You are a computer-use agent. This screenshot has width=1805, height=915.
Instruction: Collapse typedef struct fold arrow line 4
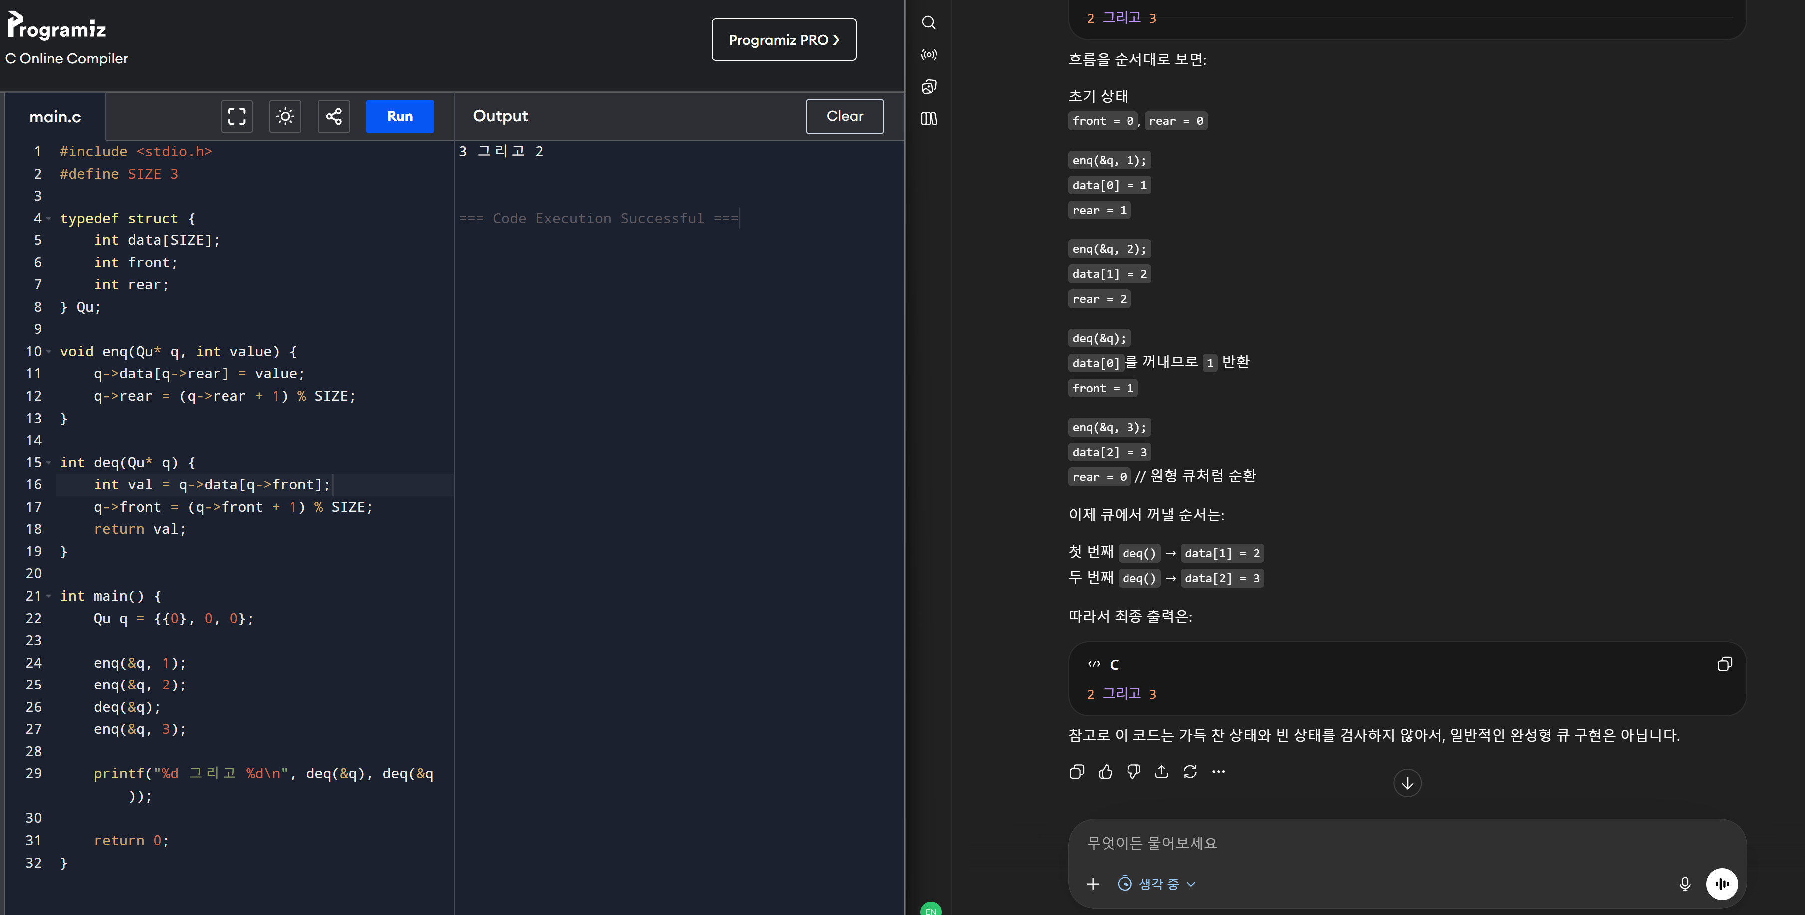[x=49, y=219]
